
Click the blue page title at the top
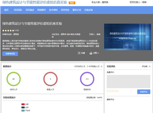pyautogui.click(x=35, y=2)
